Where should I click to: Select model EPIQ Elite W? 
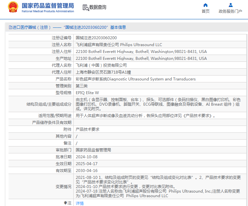pyautogui.click(x=87, y=93)
